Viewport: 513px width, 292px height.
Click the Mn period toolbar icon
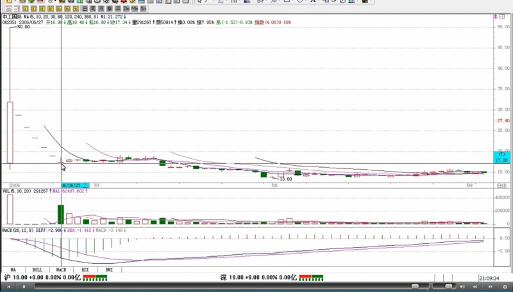135,9
